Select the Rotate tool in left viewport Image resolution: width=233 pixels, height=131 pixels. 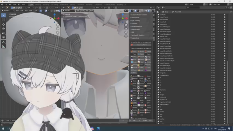point(3,29)
